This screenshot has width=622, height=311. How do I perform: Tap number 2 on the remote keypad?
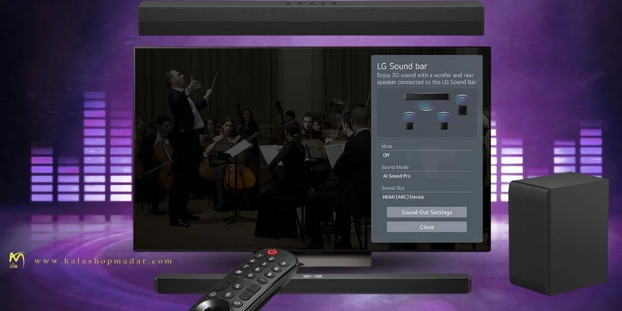point(272,259)
